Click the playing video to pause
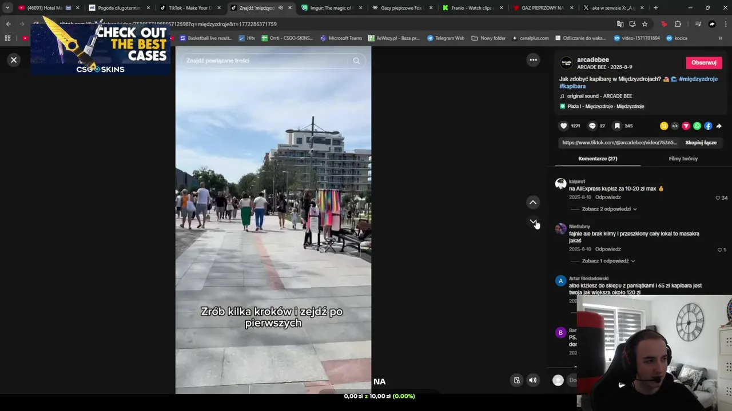Viewport: 732px width, 411px height. (x=273, y=220)
